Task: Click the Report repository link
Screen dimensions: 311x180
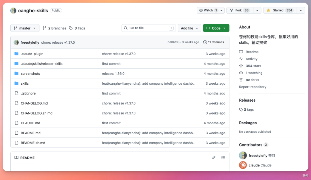Action: coord(253,87)
